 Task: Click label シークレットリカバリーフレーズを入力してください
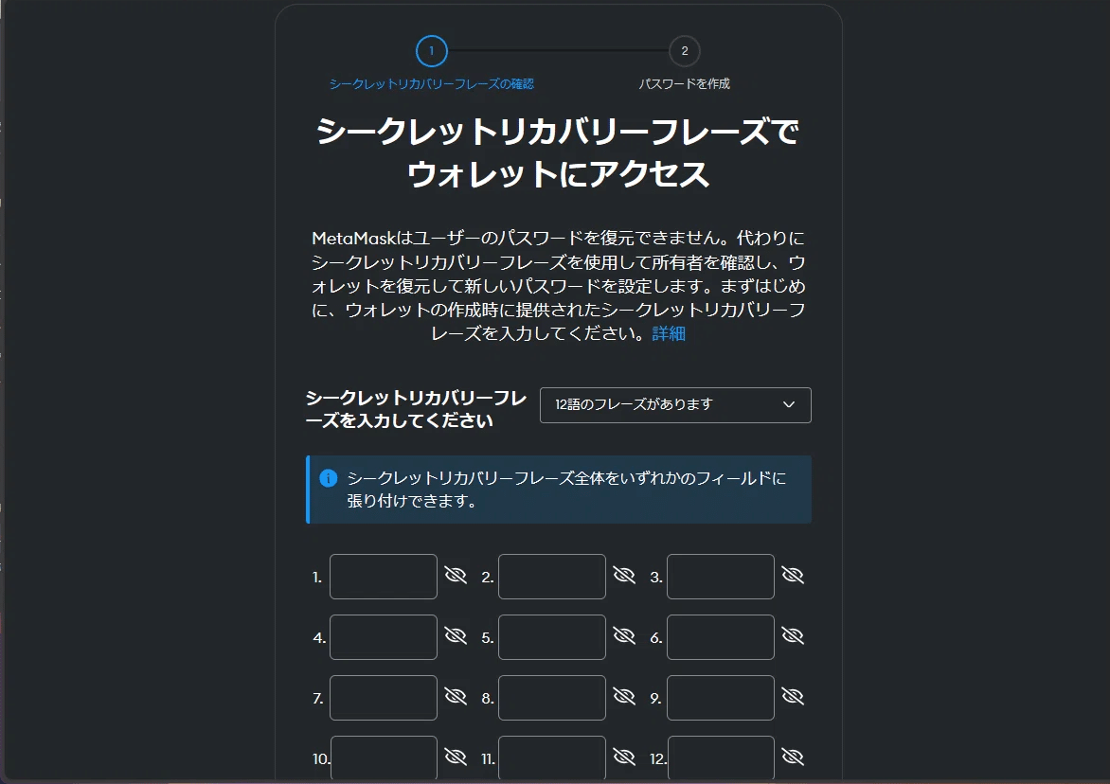click(416, 409)
